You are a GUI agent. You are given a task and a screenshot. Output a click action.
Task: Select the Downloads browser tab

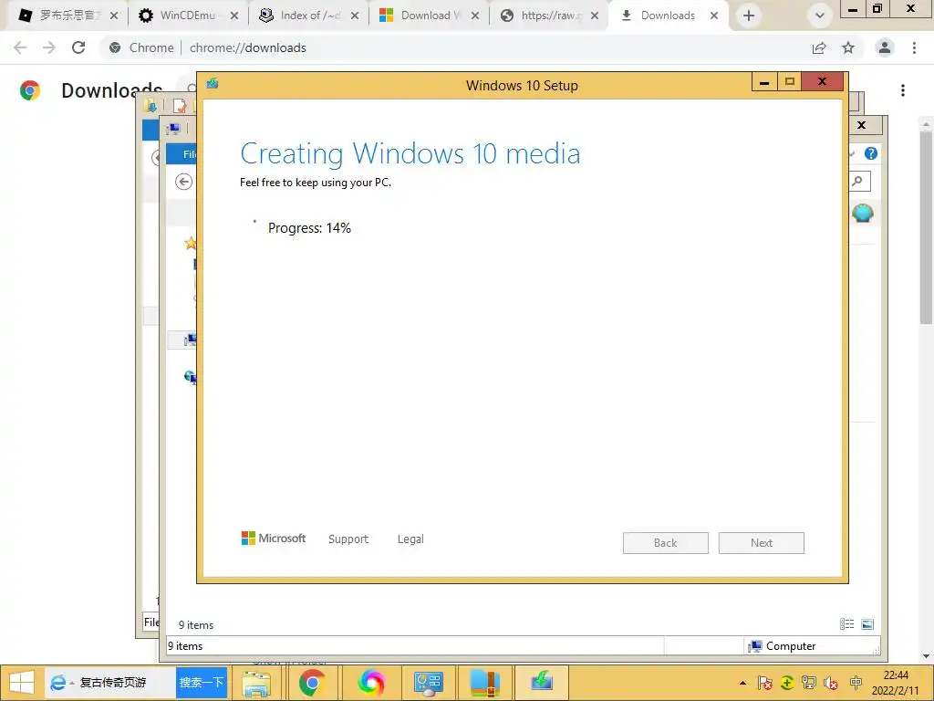[668, 16]
